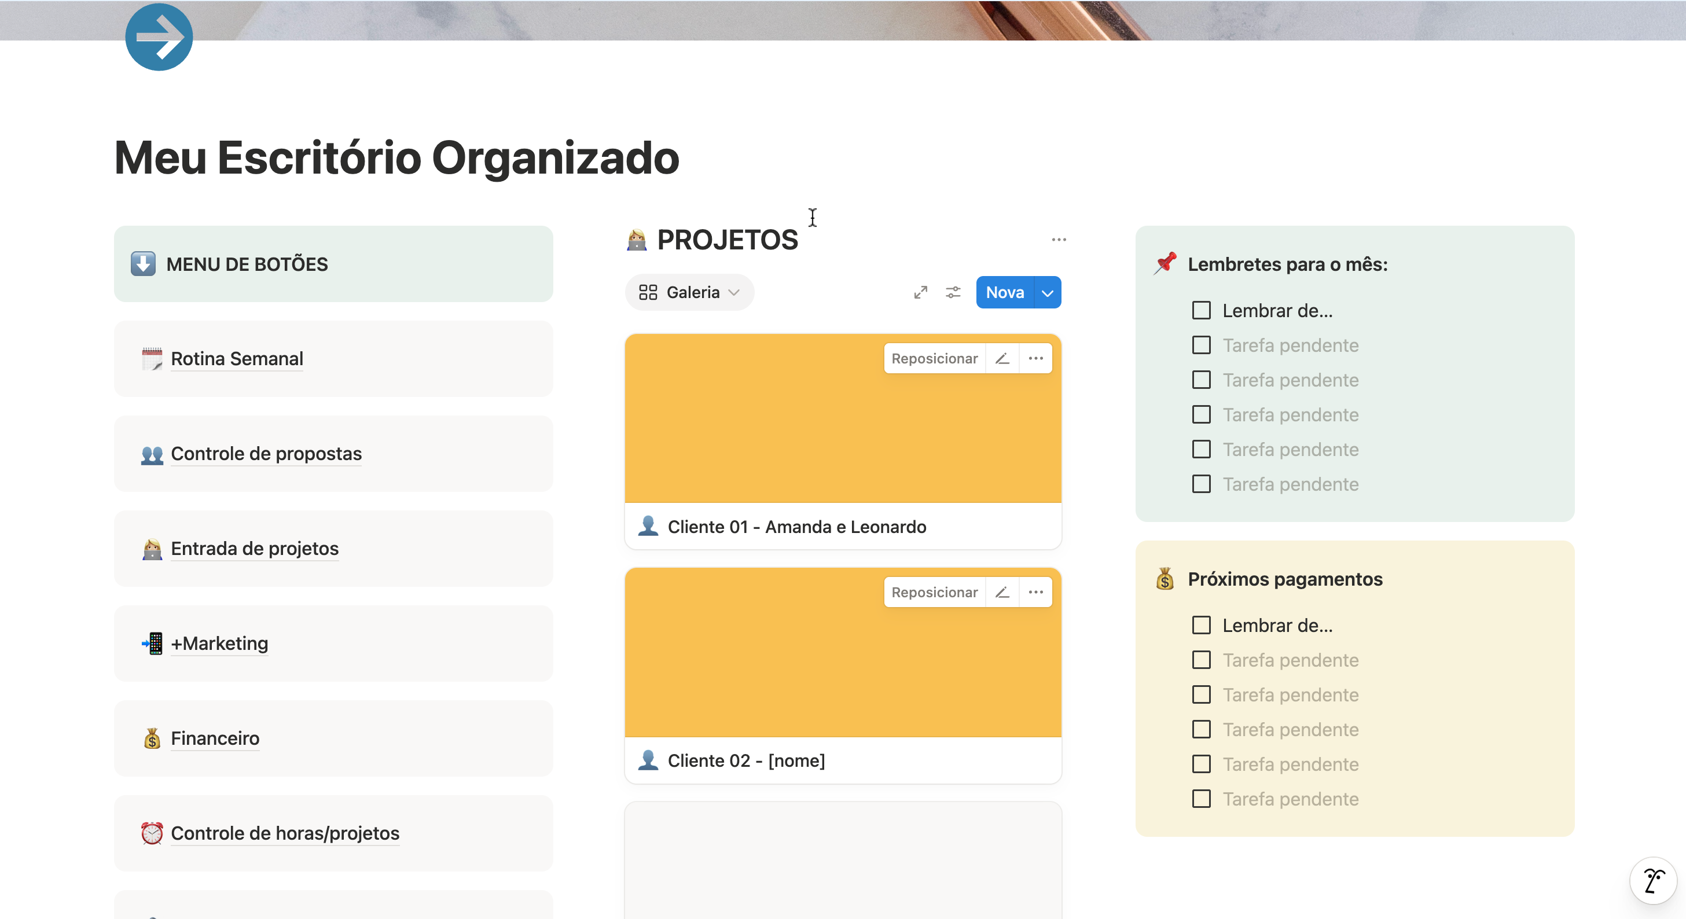
Task: Check the second Tarefa pendente box under Lembretes
Action: pyautogui.click(x=1201, y=380)
